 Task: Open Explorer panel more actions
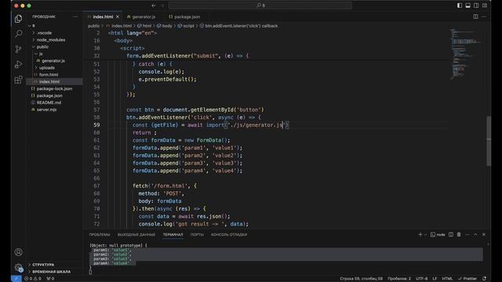75,16
